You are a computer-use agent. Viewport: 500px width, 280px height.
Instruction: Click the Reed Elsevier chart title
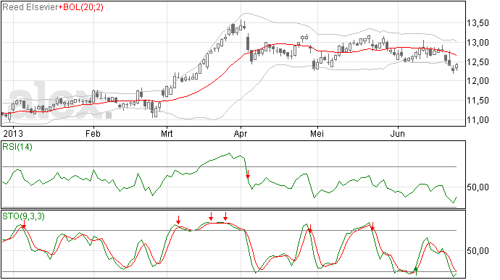click(30, 7)
